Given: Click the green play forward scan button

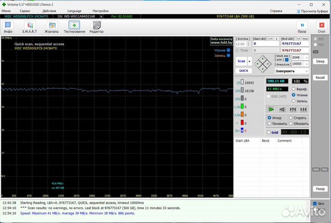Looking at the screenshot, I should [x=271, y=109].
